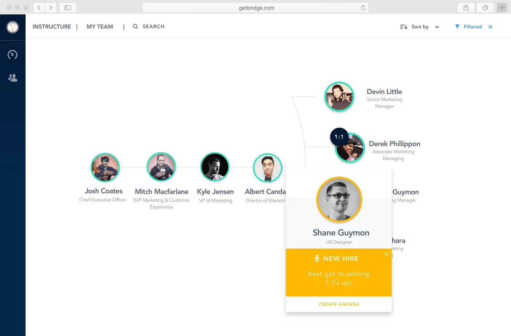
Task: Select Josh Coates avatar
Action: [105, 167]
